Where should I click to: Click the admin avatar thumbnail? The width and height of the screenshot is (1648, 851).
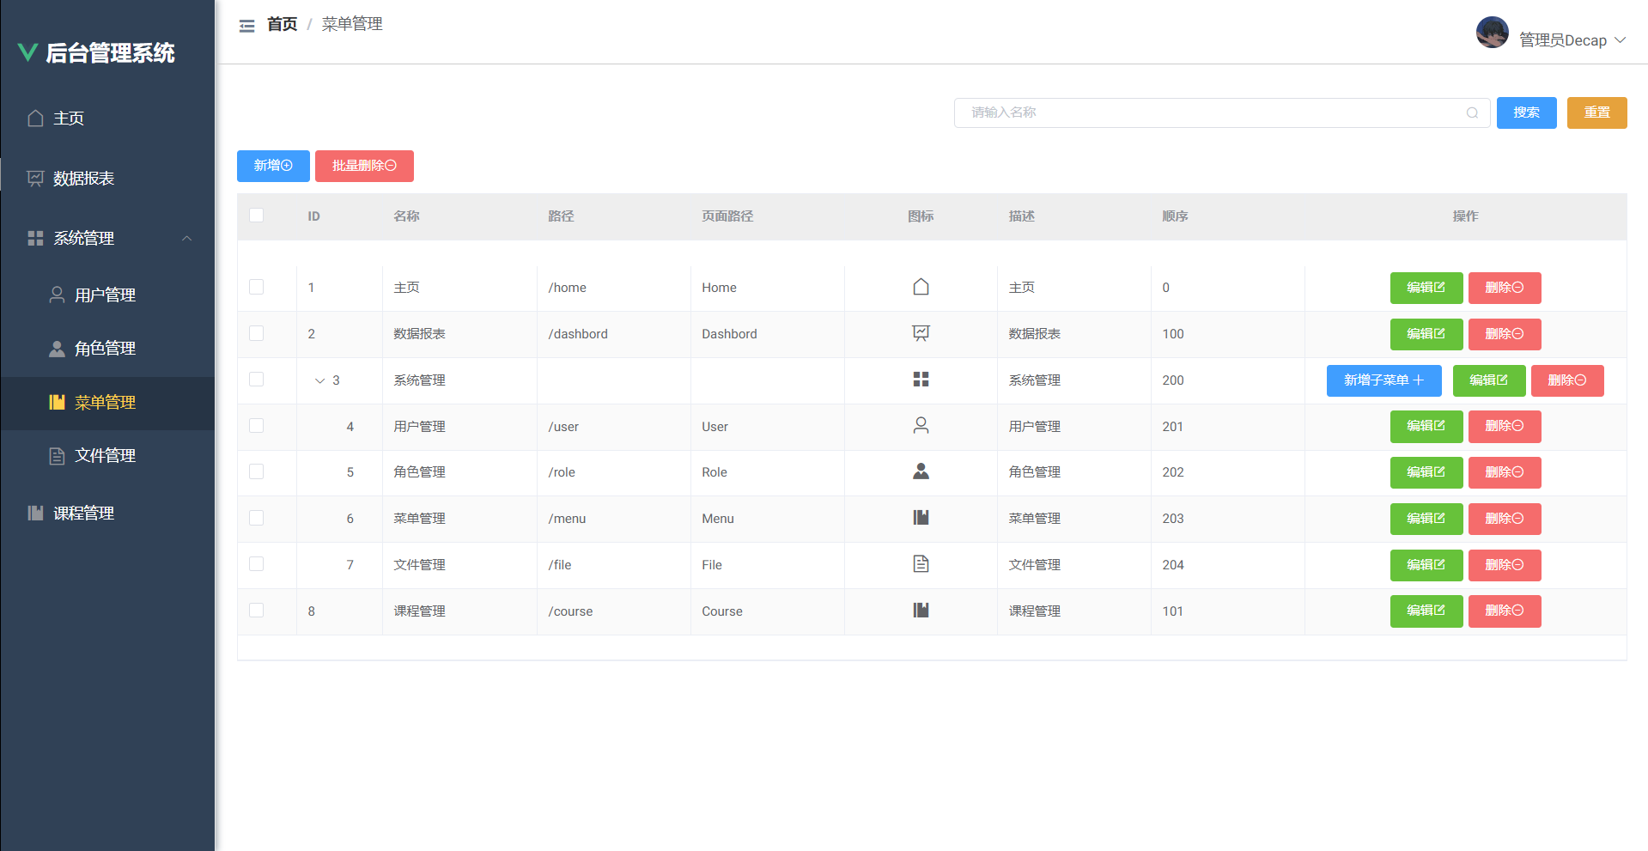pos(1492,33)
